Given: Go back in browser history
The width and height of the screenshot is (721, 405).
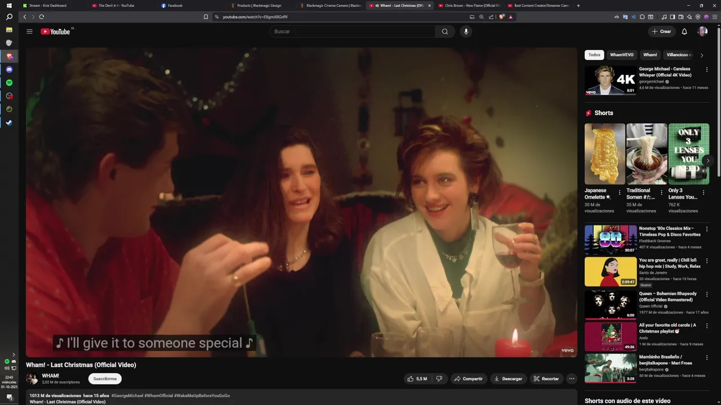Looking at the screenshot, I should 24,17.
